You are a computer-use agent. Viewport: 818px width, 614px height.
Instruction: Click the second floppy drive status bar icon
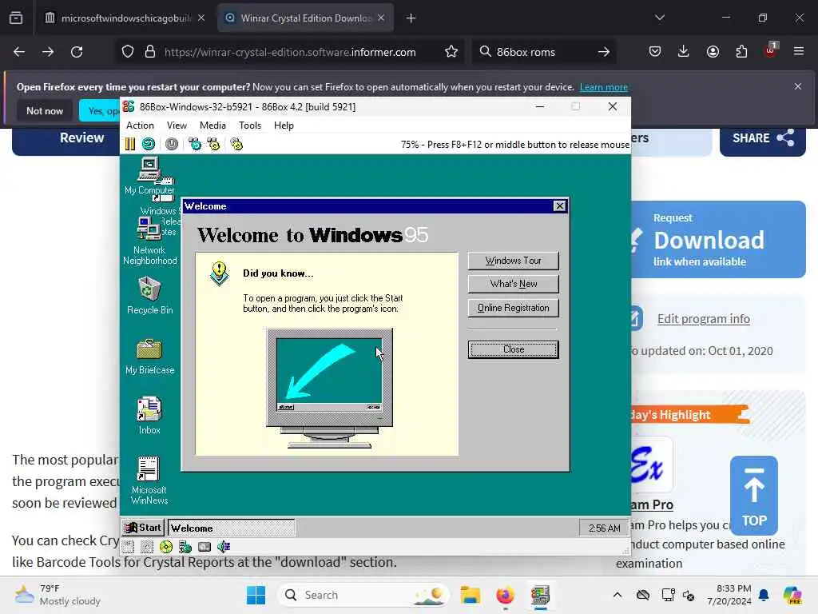[x=147, y=547]
